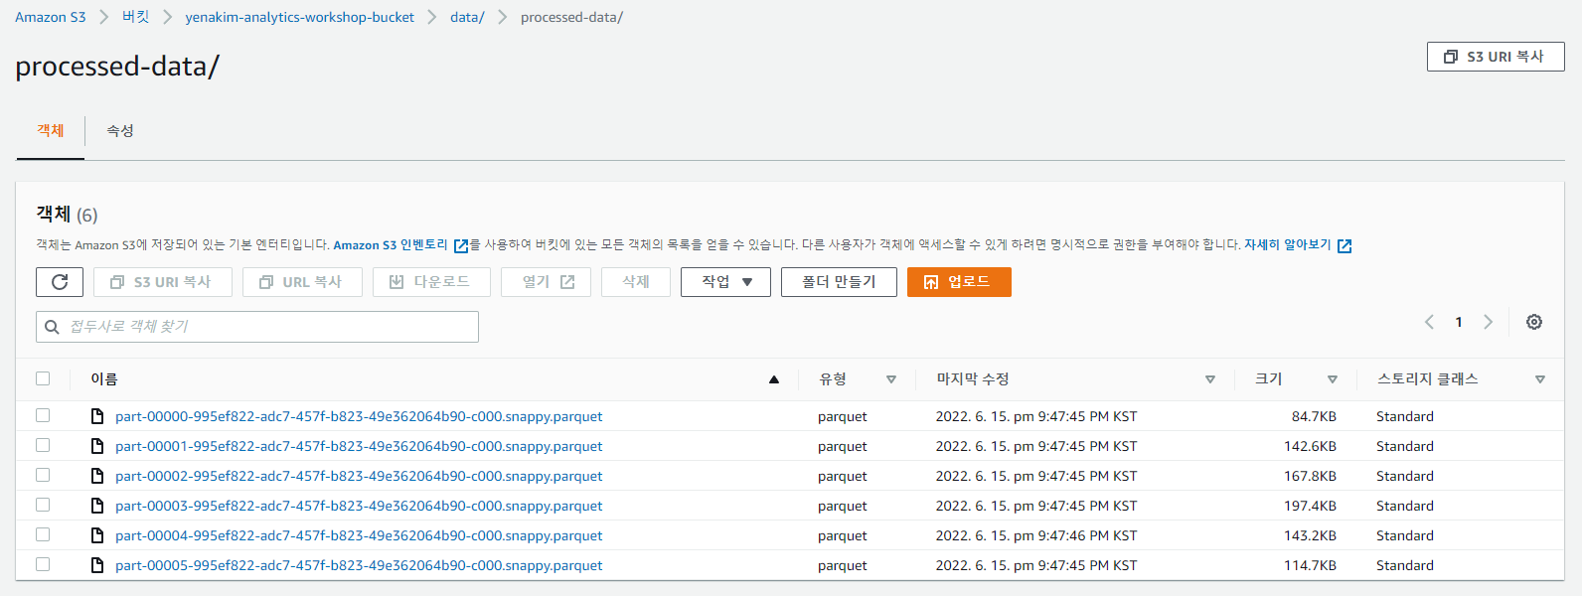Screen dimensions: 1582x596
Task: Click the 197.4KB size cell
Action: point(1310,506)
